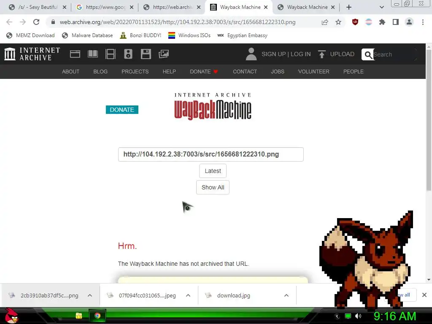Share this page via address bar icon
Screen dimensions: 432x324
[x=325, y=22]
